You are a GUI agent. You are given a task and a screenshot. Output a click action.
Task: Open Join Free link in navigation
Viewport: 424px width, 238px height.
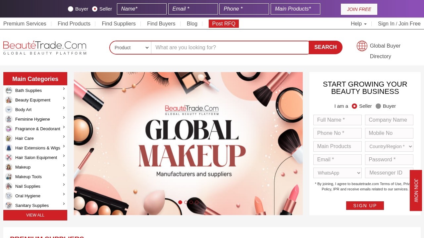[x=409, y=24]
